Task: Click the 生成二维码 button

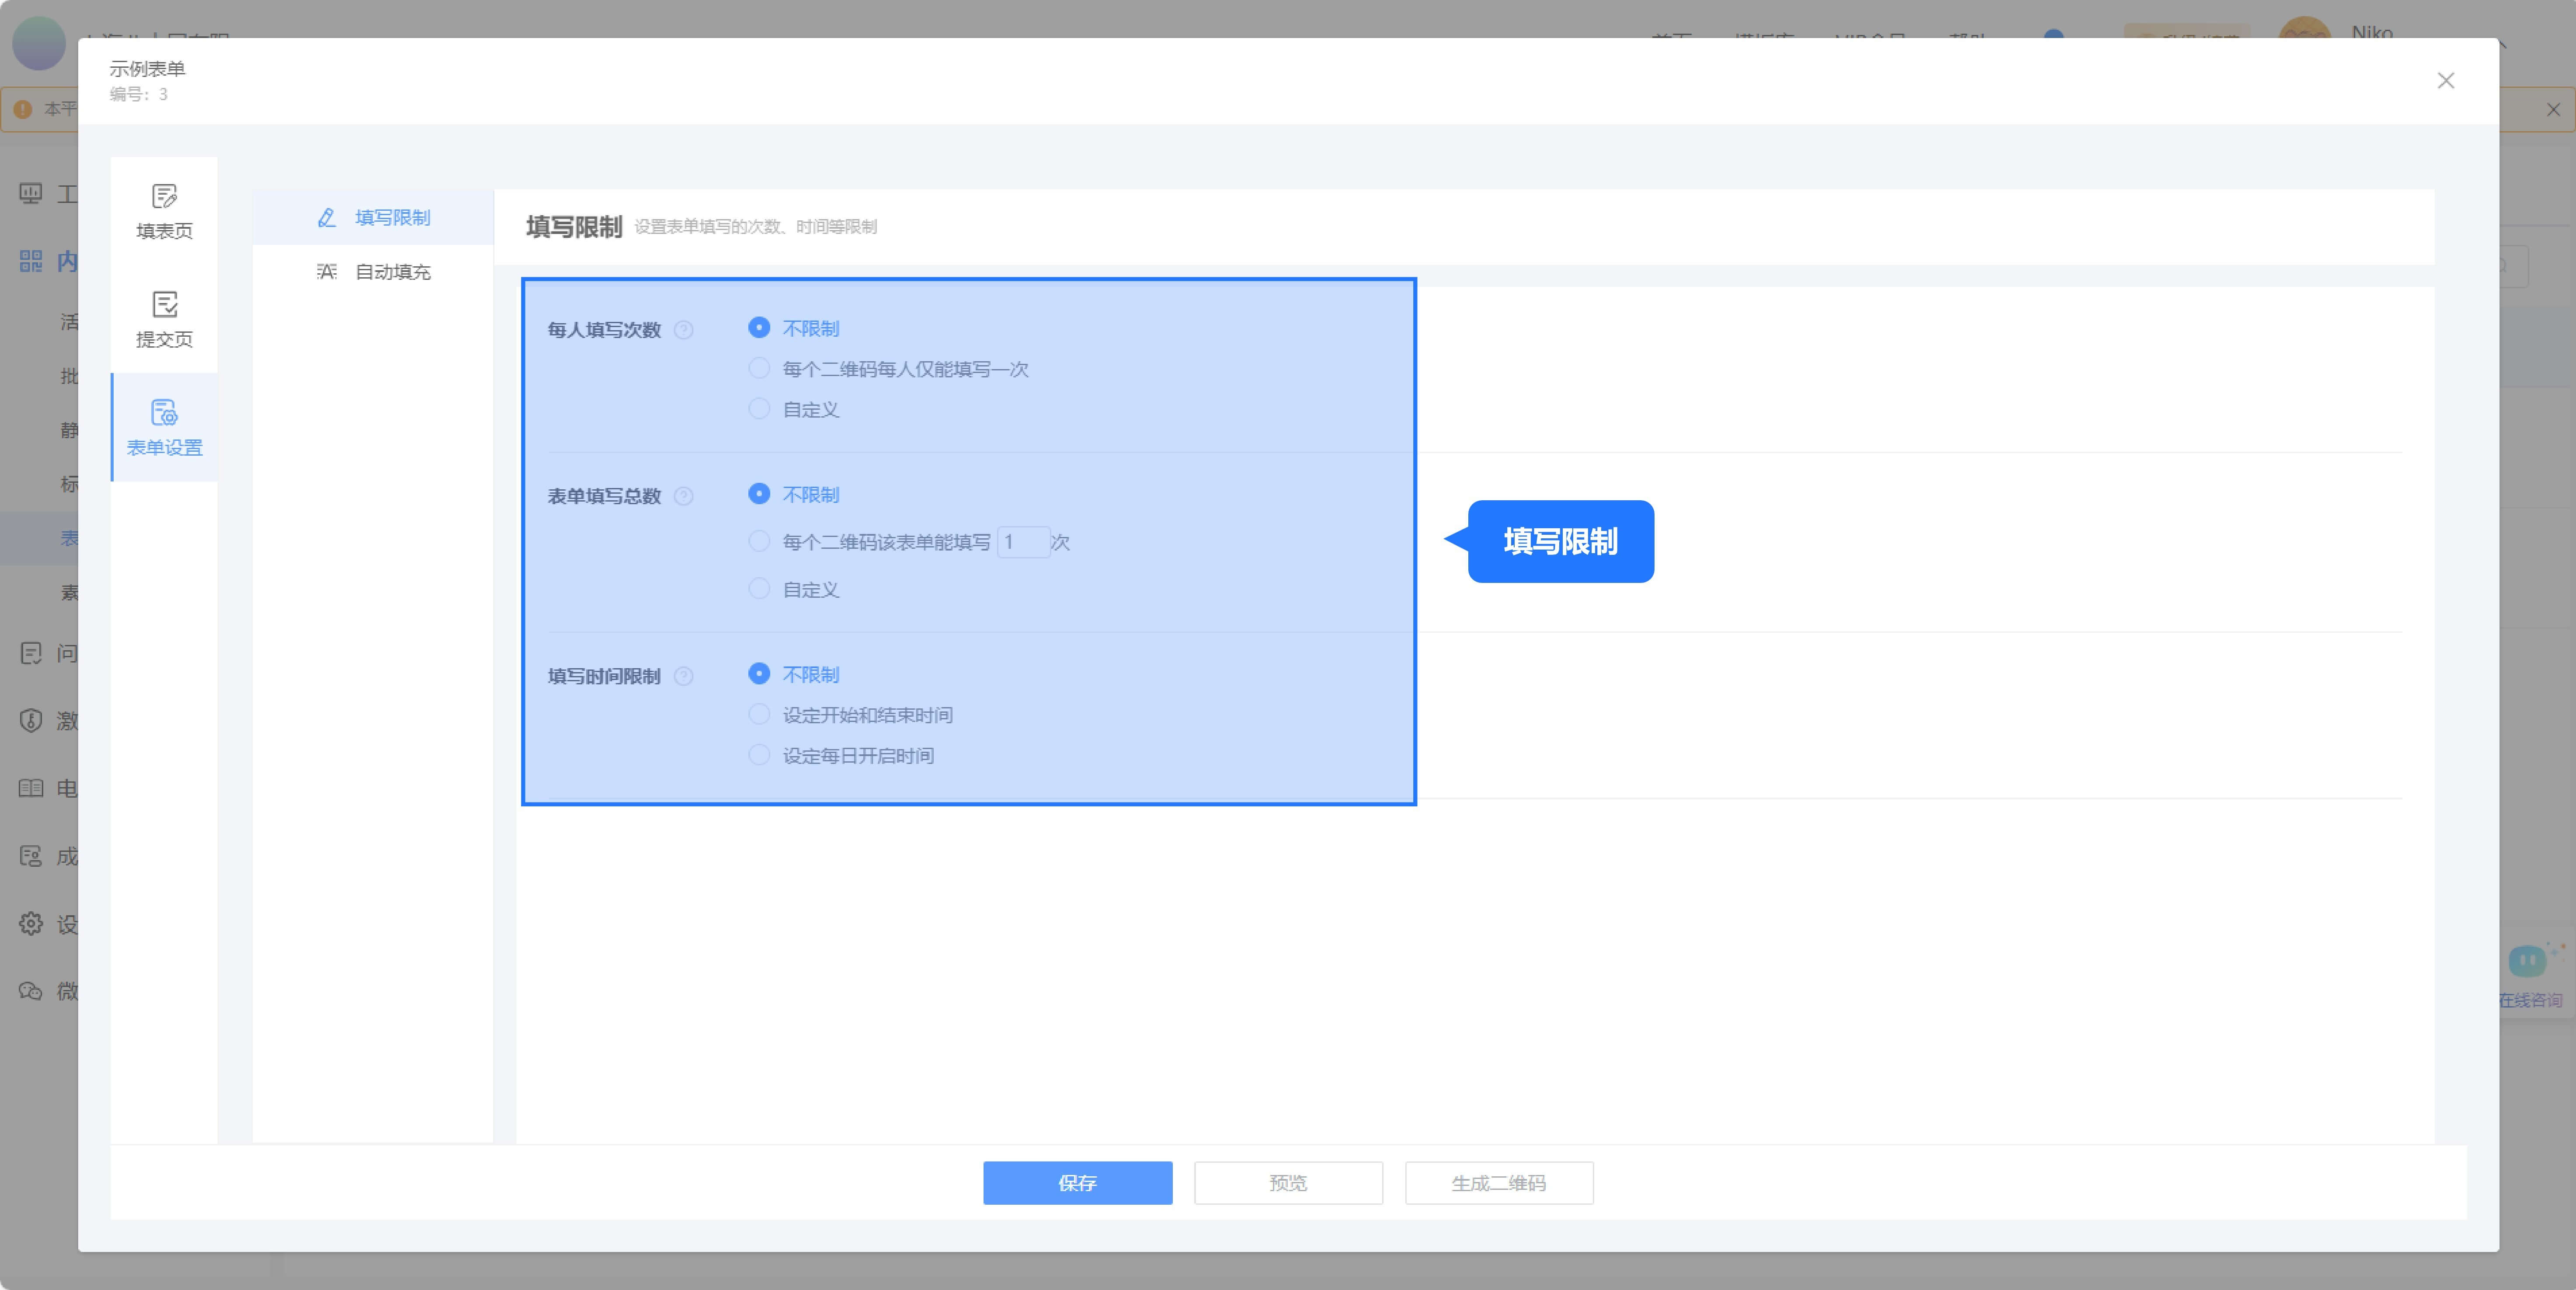Action: point(1498,1183)
